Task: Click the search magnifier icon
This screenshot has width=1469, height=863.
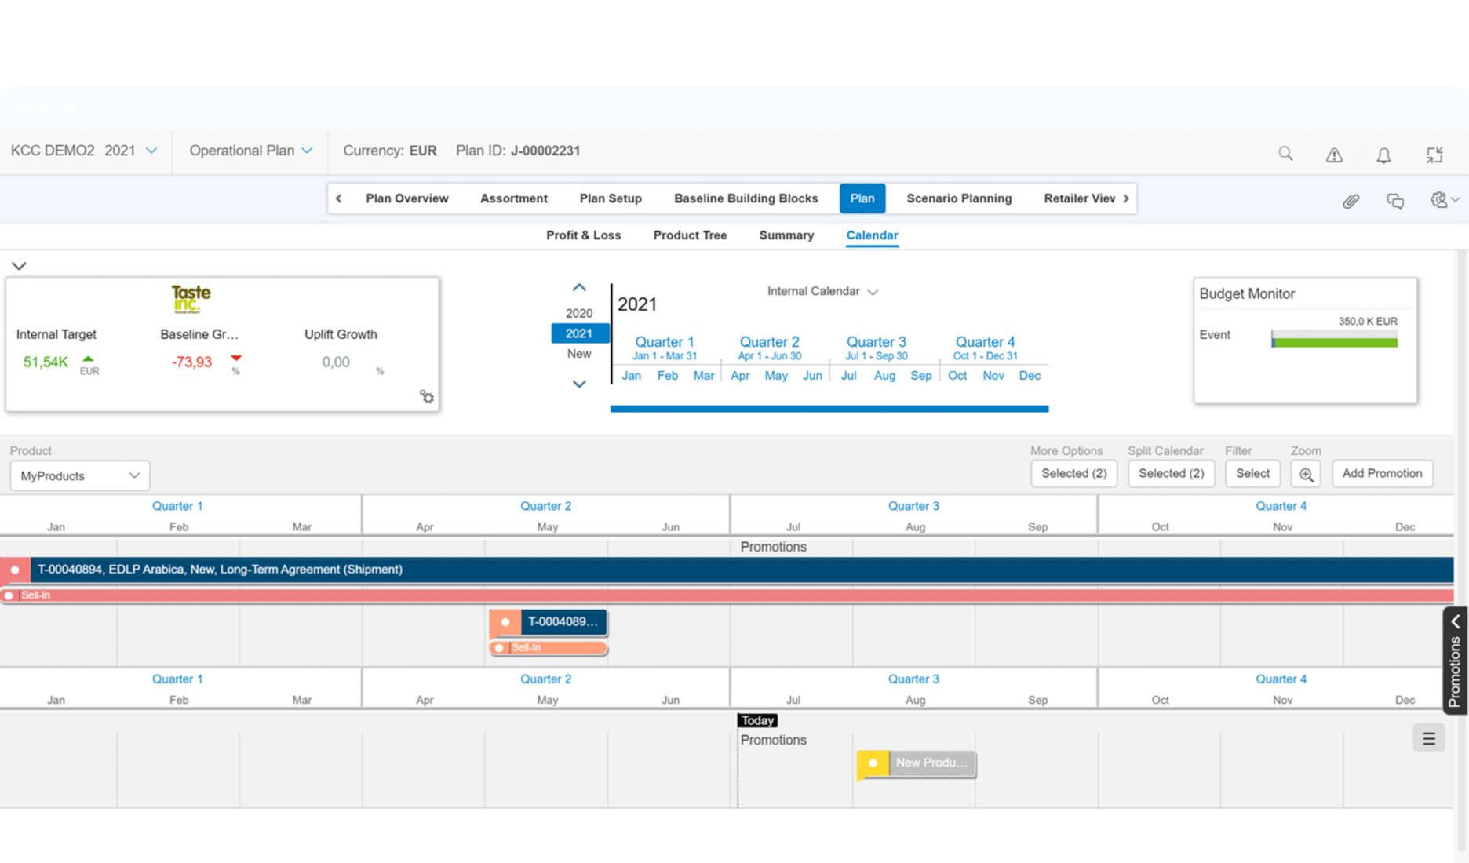Action: coord(1285,154)
